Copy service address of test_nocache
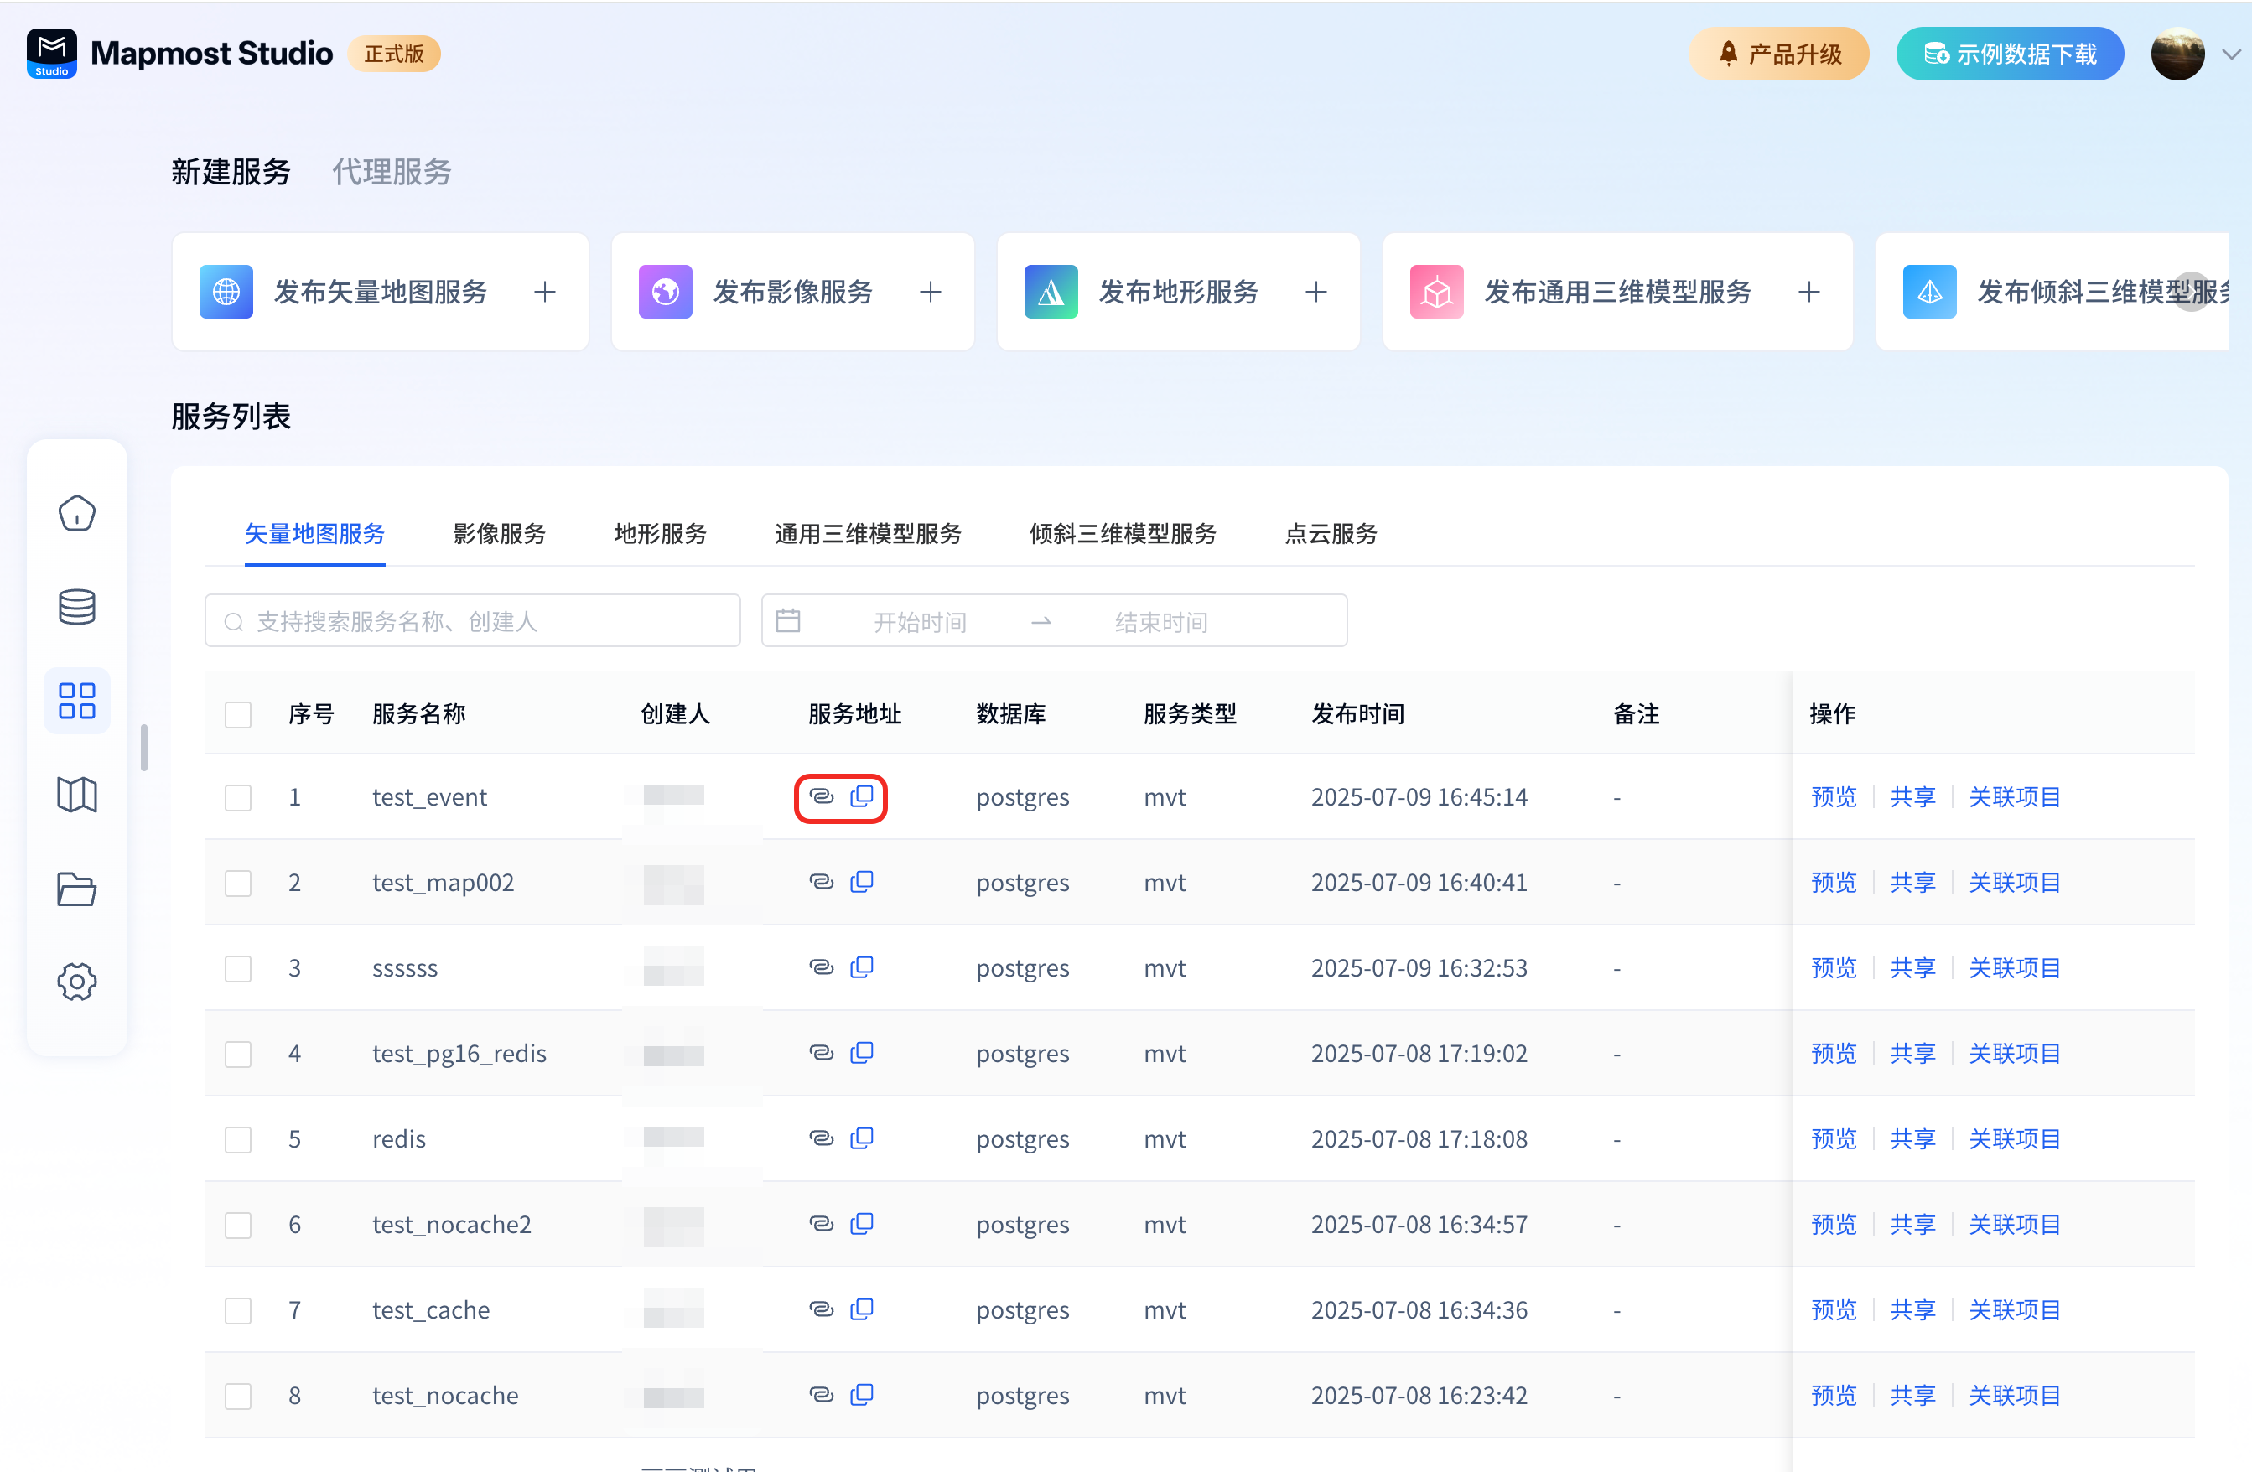The width and height of the screenshot is (2252, 1472). pyautogui.click(x=862, y=1394)
